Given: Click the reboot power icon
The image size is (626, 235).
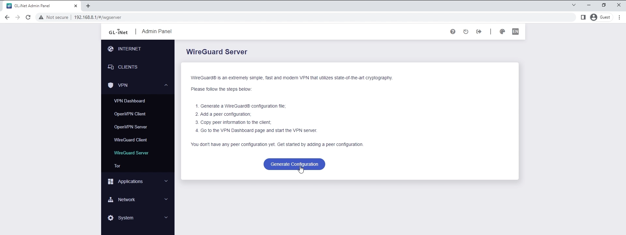Looking at the screenshot, I should (x=466, y=32).
